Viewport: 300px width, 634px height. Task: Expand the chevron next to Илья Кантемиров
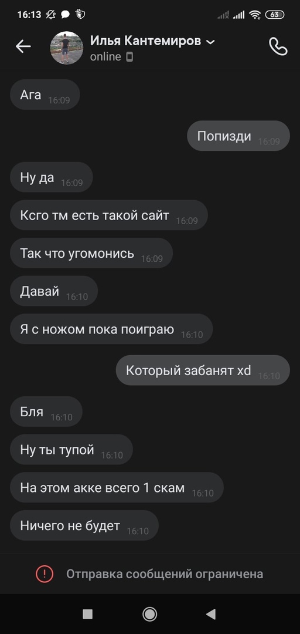[x=210, y=42]
